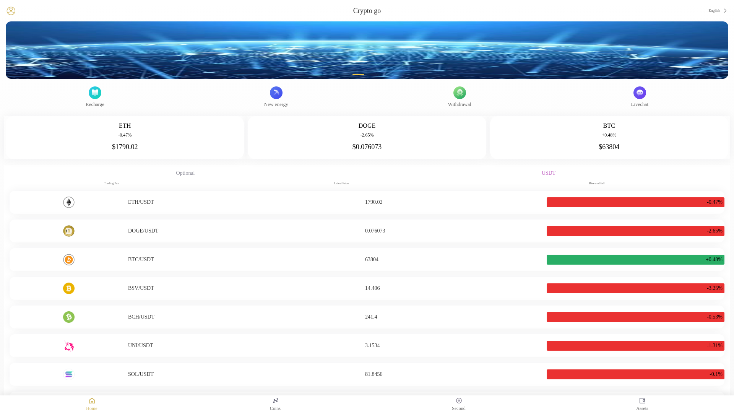Switch to the USDT tab
This screenshot has height=413, width=734.
point(549,173)
